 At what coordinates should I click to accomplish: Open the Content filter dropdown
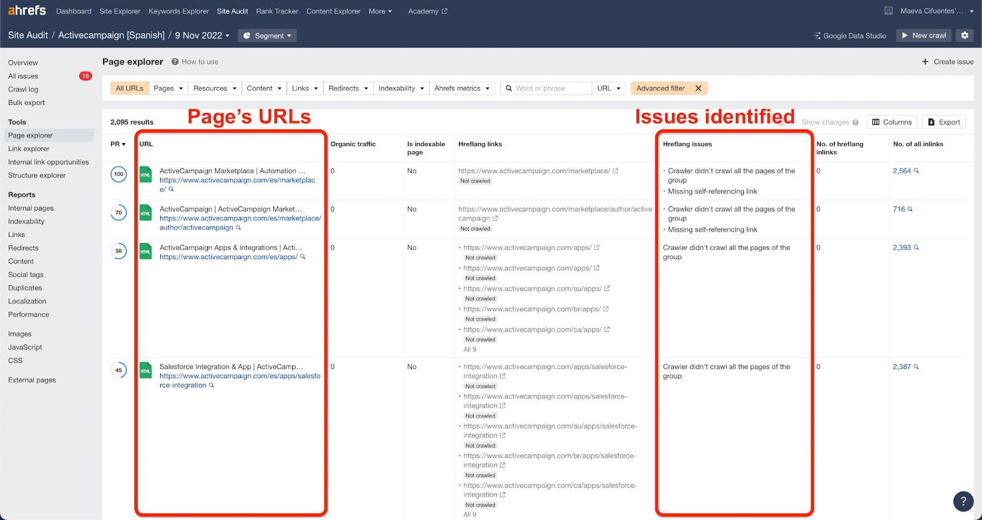(264, 88)
